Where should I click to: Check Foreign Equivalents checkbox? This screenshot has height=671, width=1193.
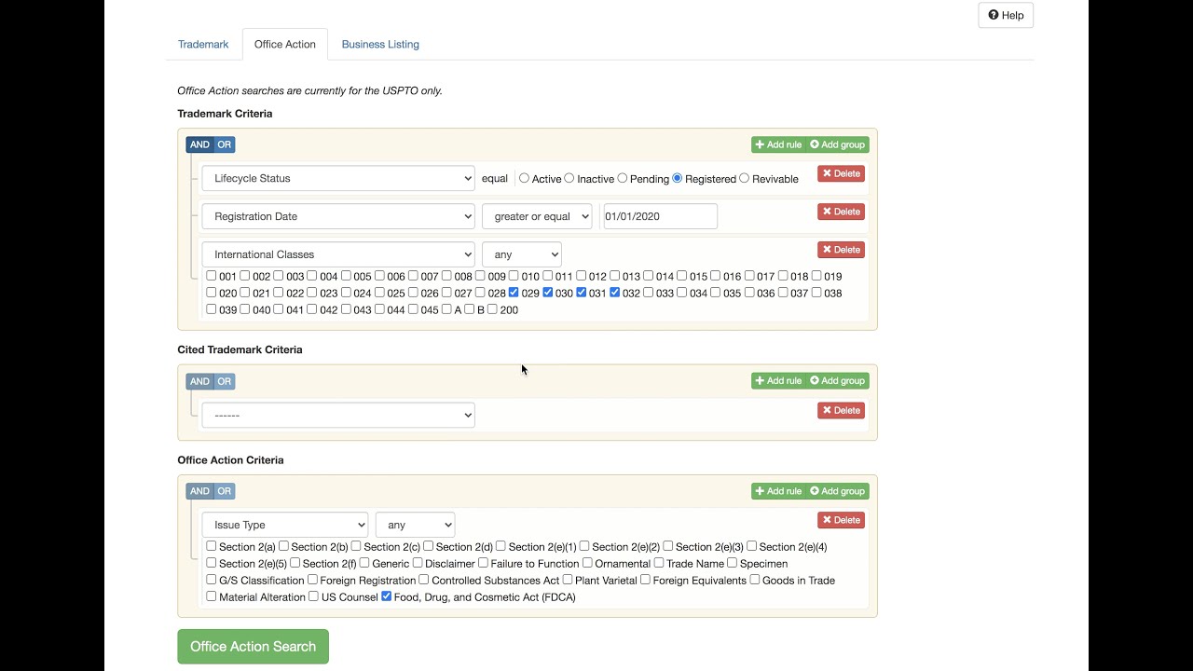[x=645, y=580]
